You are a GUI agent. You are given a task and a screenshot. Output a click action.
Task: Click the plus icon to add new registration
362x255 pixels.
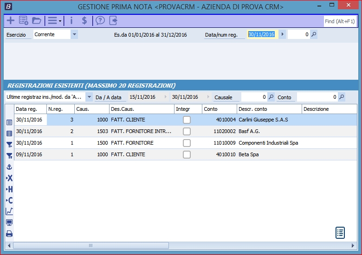pos(10,21)
